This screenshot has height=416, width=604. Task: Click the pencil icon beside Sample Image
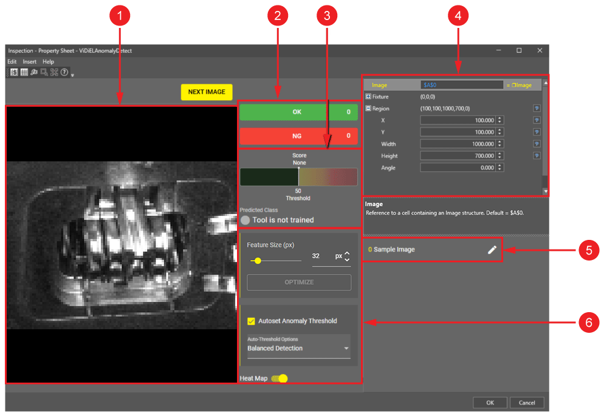(x=492, y=250)
